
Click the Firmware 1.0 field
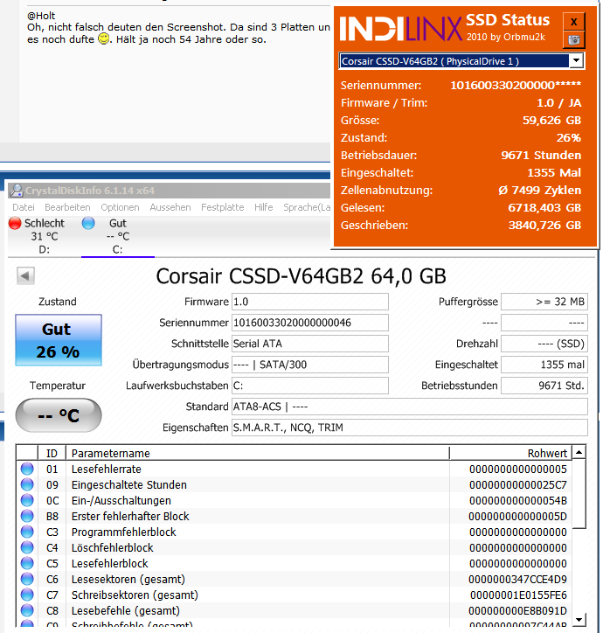click(x=310, y=302)
